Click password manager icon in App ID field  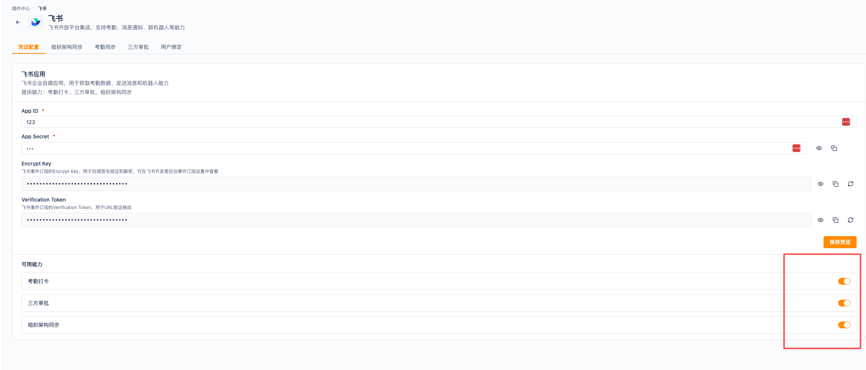click(846, 122)
